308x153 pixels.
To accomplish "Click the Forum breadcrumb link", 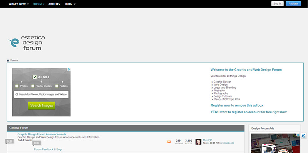I will coord(14,61).
